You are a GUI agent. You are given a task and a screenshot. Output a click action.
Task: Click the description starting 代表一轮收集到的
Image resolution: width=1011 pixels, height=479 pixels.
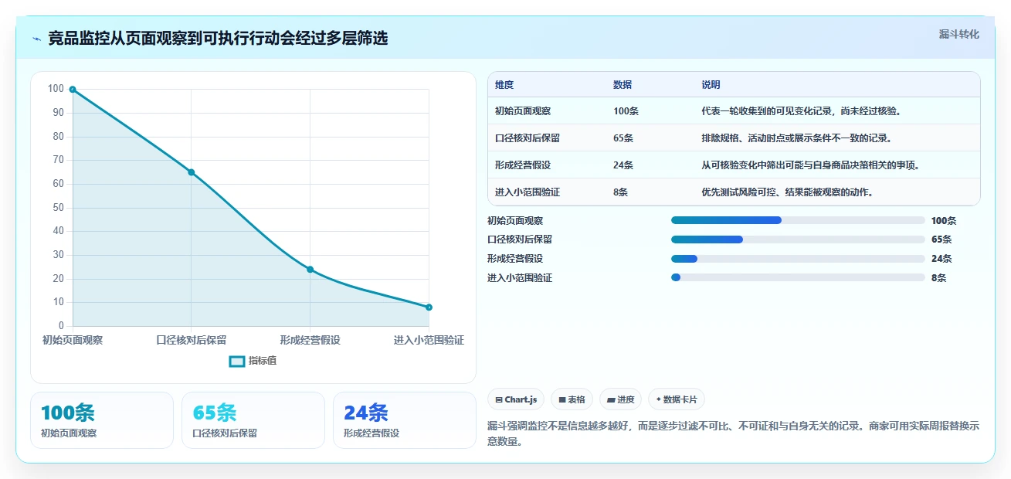pyautogui.click(x=801, y=111)
